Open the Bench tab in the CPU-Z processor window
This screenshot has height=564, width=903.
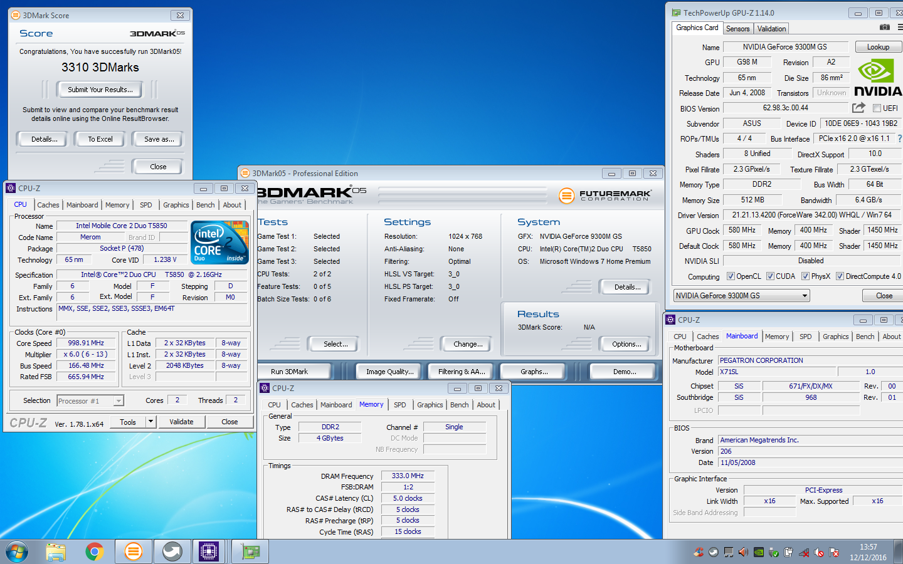[x=206, y=205]
